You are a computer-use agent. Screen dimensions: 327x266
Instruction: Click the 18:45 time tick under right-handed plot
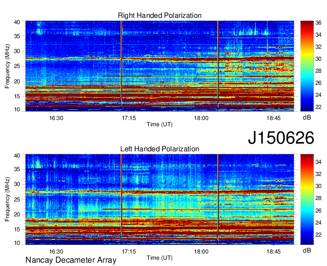(274, 118)
